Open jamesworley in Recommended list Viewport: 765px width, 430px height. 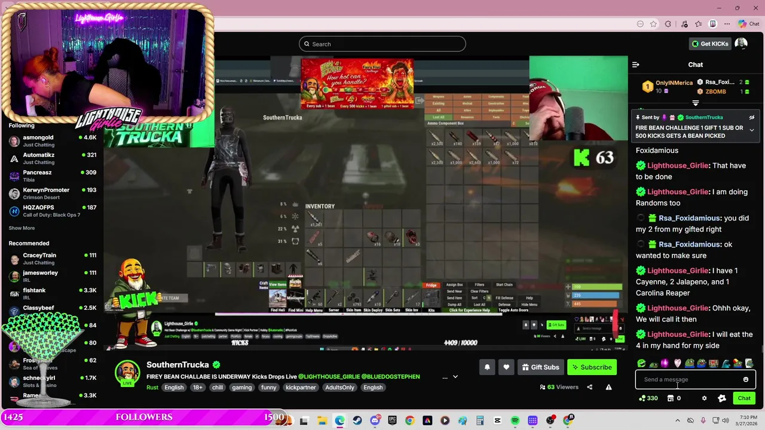pos(53,276)
